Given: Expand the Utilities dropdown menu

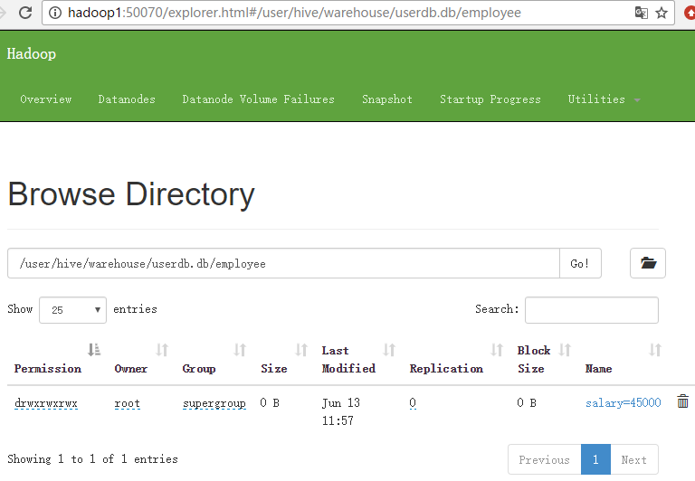Looking at the screenshot, I should coord(604,99).
